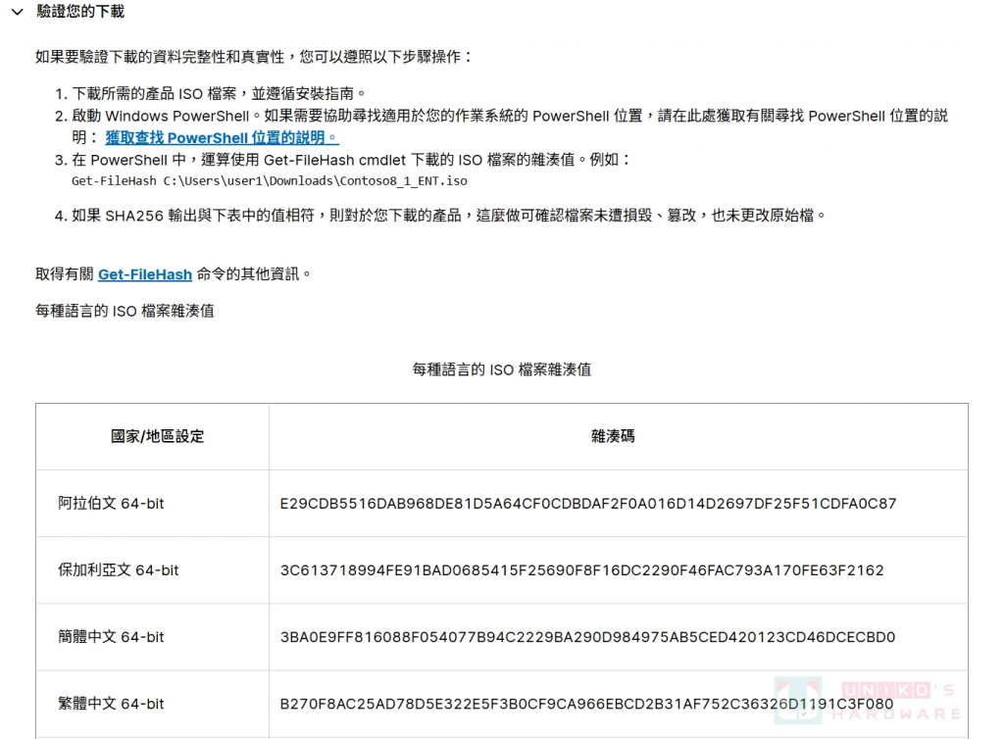Screen dimensions: 1004x739
Task: Click the Get-FileHash Contoso8_1_ENT.iso example code line
Action: [269, 181]
